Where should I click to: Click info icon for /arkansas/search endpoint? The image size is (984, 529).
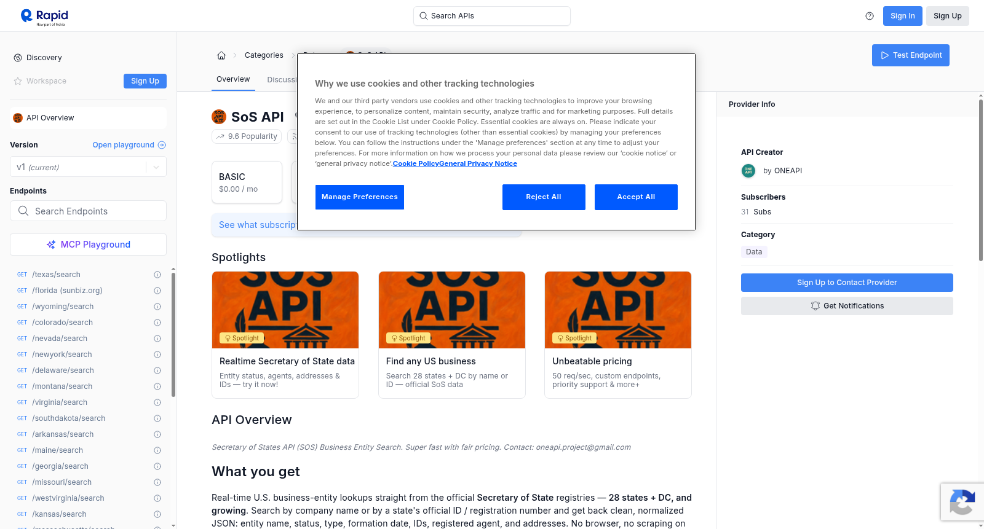(x=157, y=434)
